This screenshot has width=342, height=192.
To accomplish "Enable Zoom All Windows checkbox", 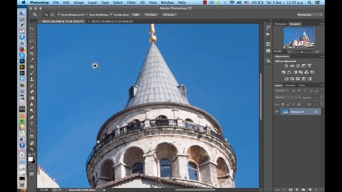I will click(87, 14).
